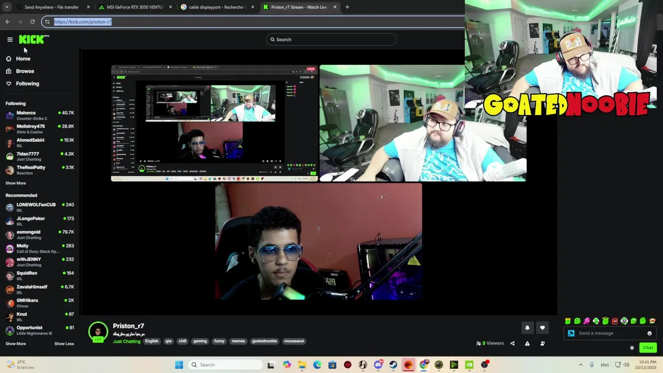
Task: Select the gta stream tag
Action: pos(168,341)
